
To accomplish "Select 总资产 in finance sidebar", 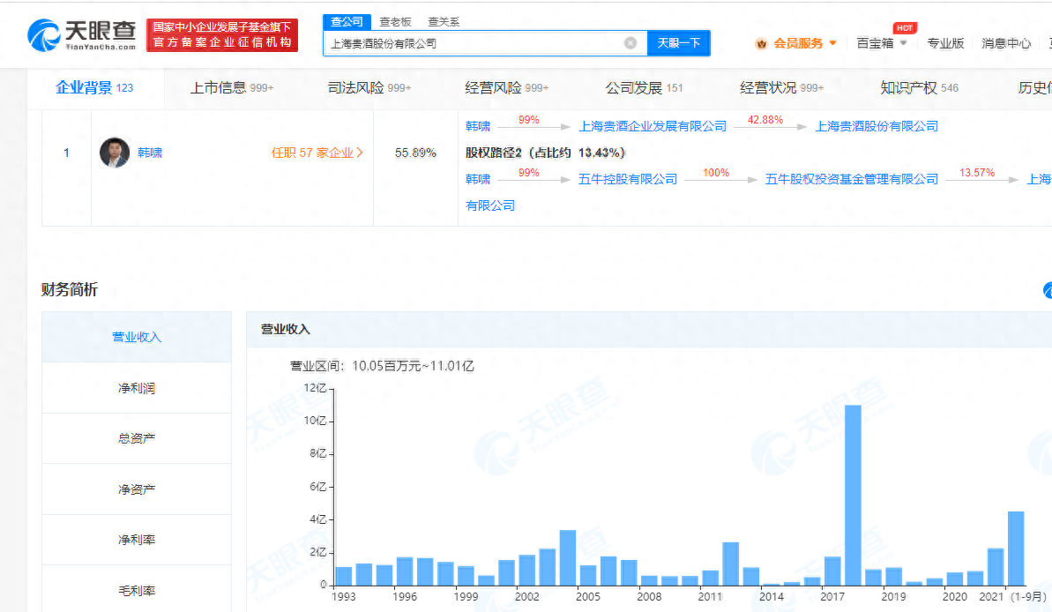I will [x=137, y=438].
